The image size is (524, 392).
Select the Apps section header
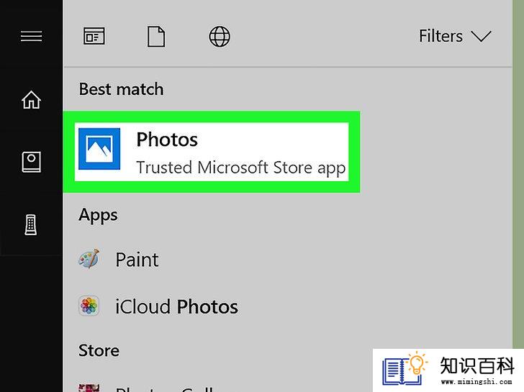click(x=98, y=216)
